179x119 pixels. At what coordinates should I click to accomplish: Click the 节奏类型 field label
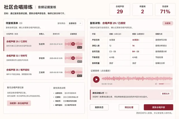pyautogui.click(x=96, y=57)
